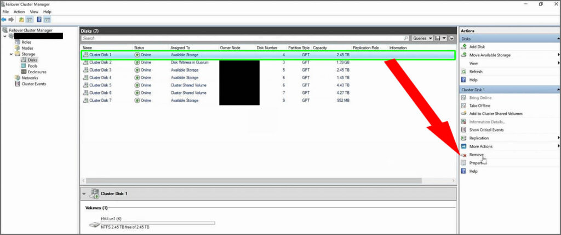Image resolution: width=561 pixels, height=235 pixels.
Task: Collapse the Disks section in Actions pane
Action: point(558,39)
